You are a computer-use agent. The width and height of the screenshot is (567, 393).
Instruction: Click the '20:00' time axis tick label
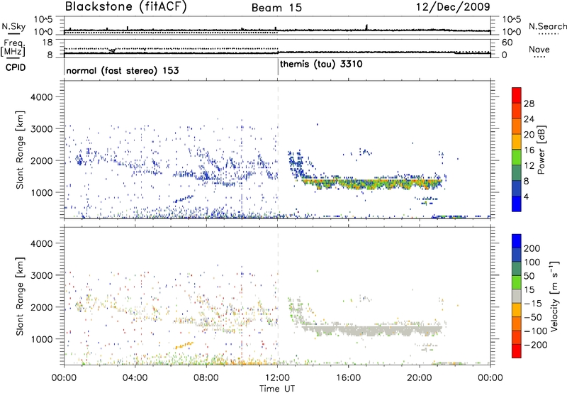pyautogui.click(x=420, y=377)
